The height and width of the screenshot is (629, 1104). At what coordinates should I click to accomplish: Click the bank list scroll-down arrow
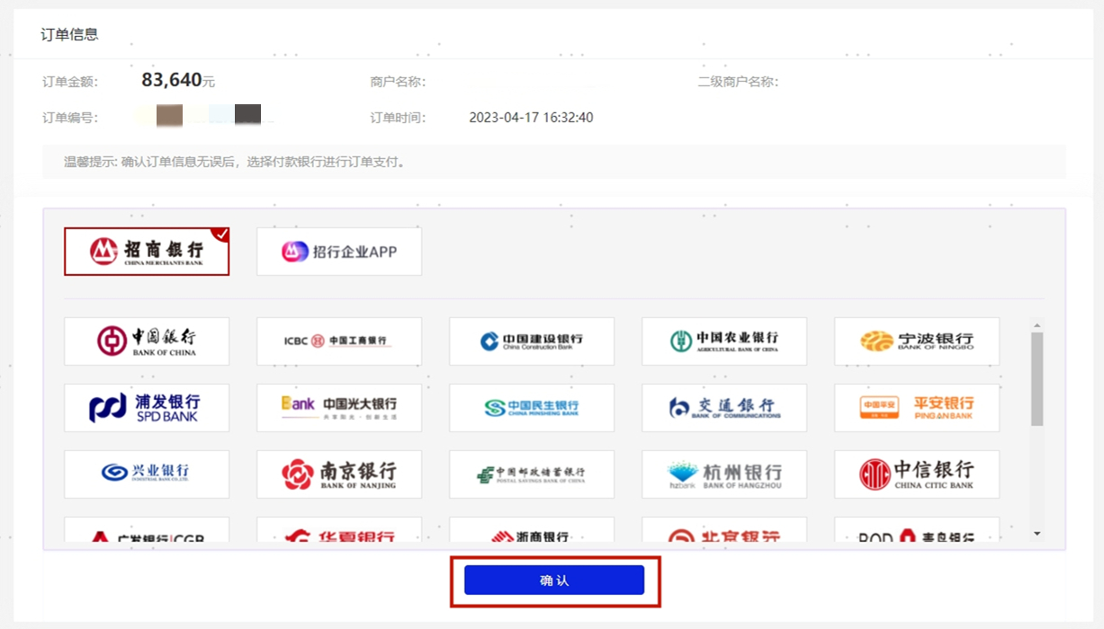pos(1037,534)
